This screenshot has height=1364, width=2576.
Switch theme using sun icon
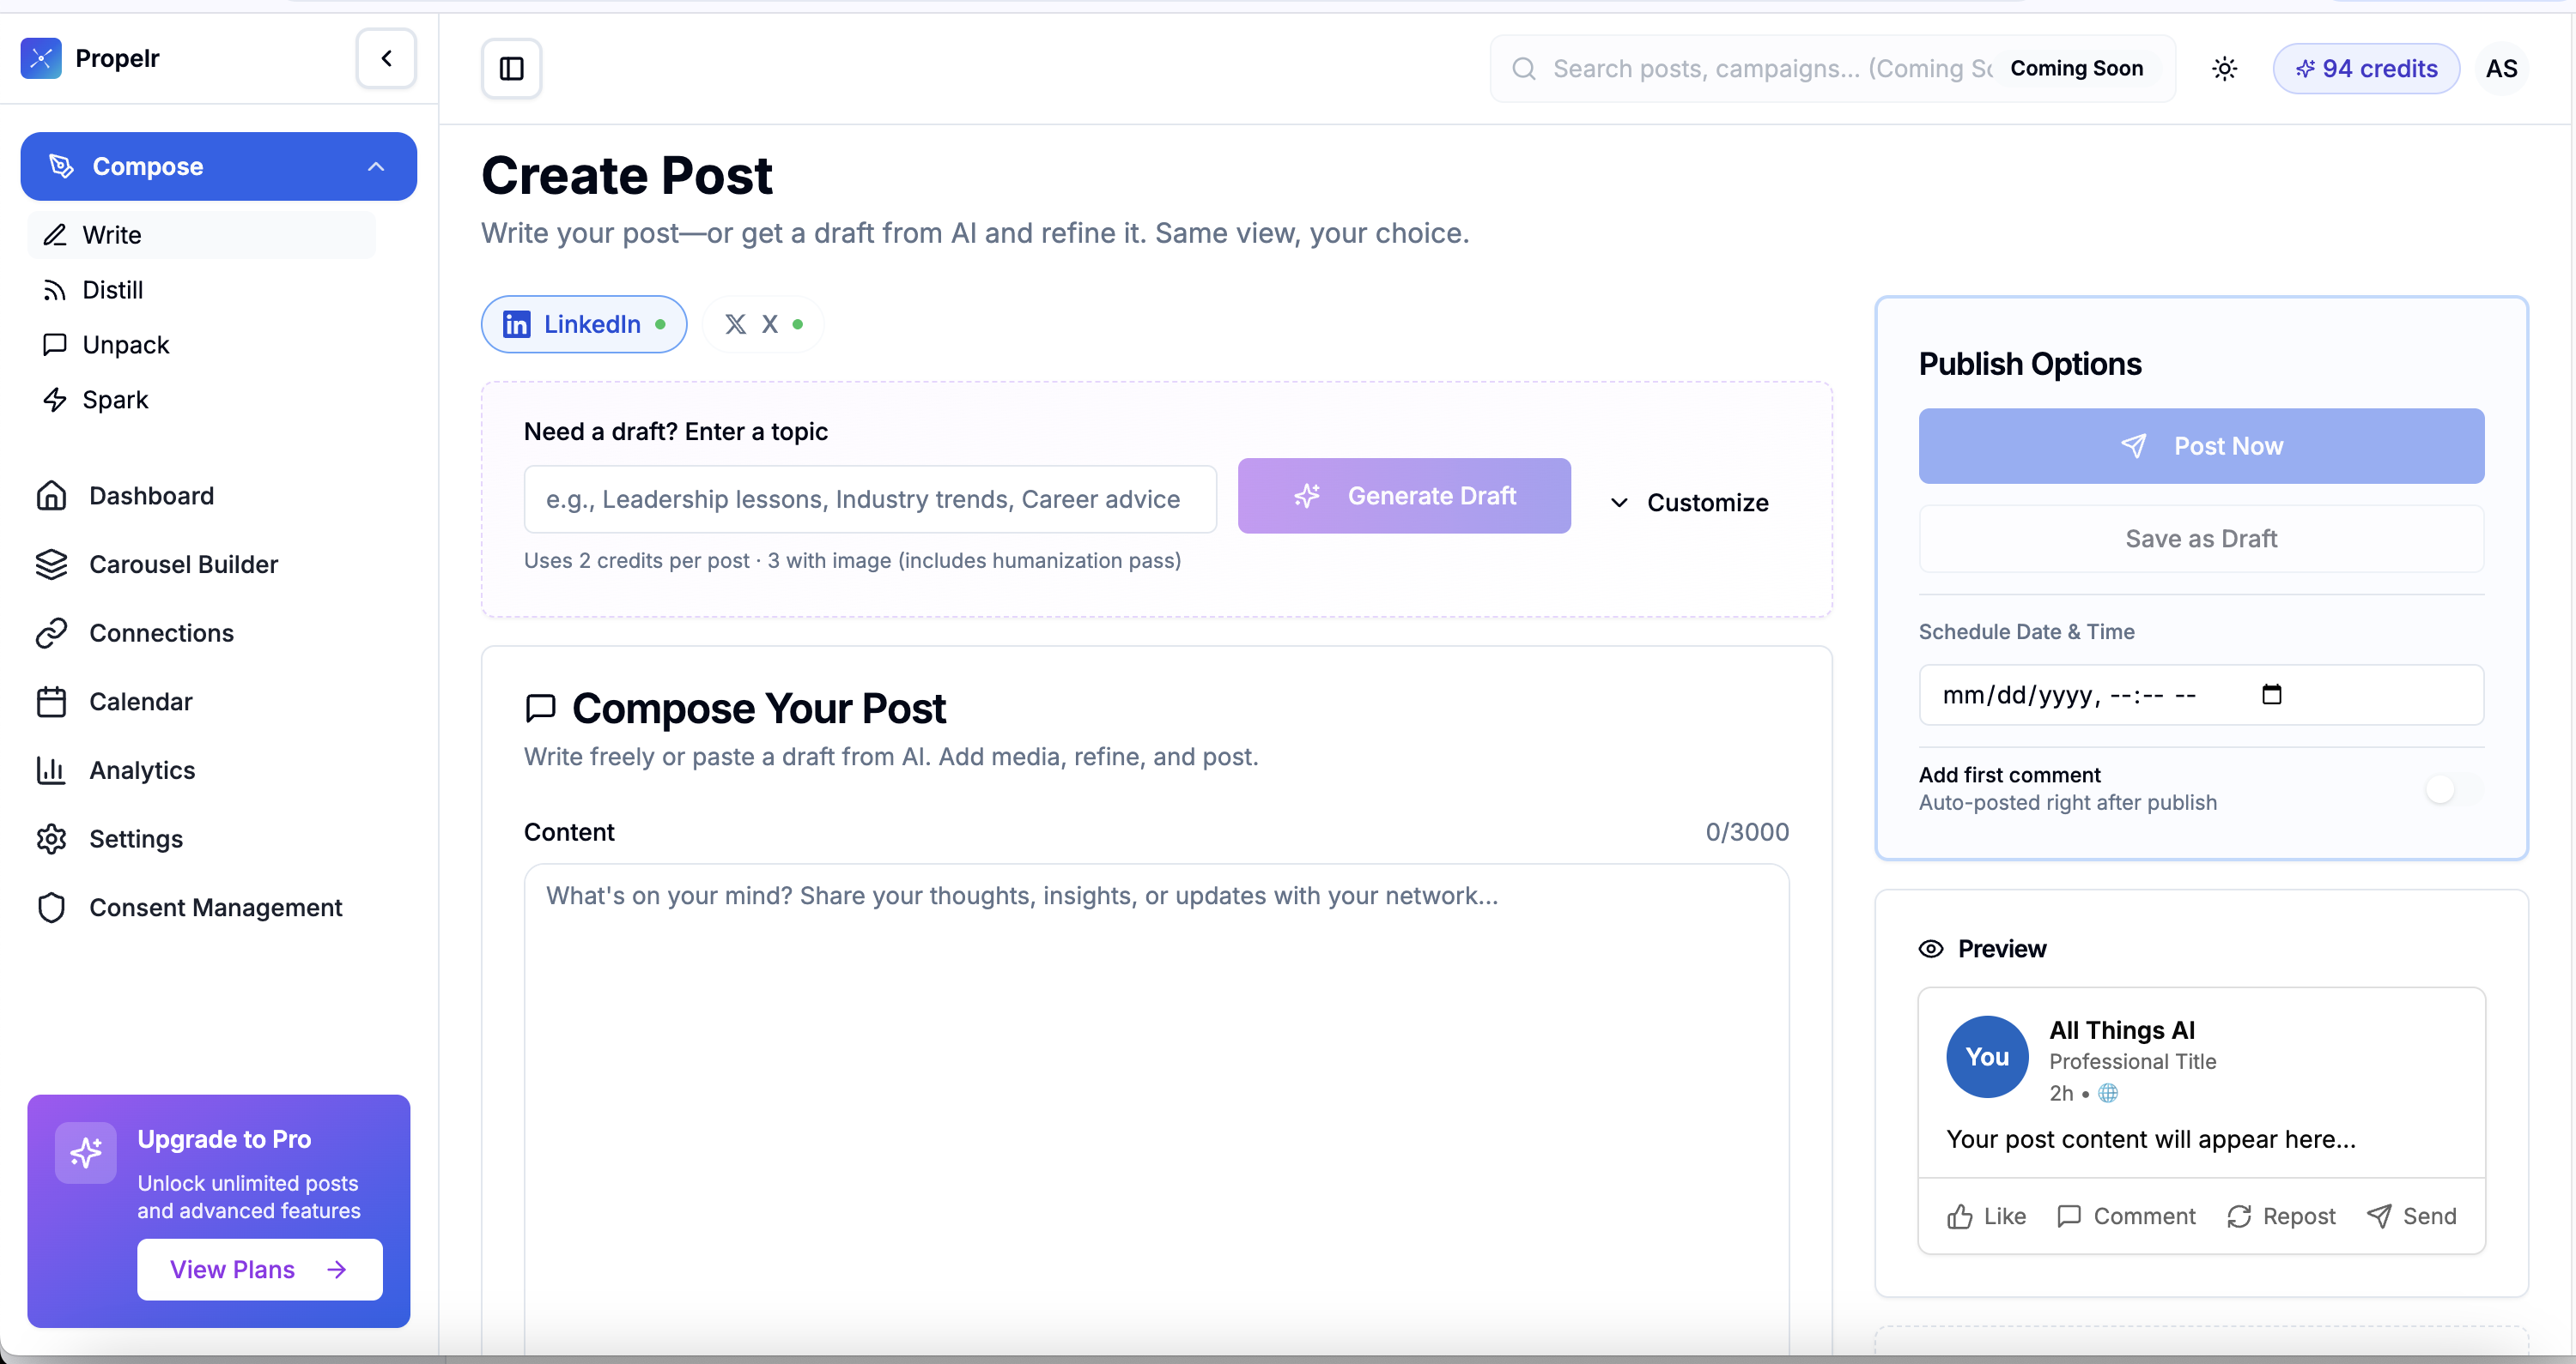coord(2224,68)
